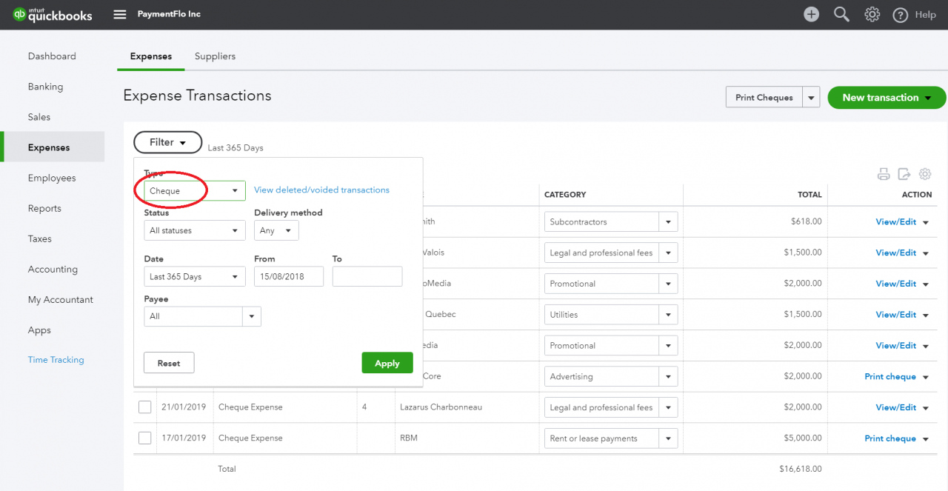Check the checkbox on the RBM row
Screen dimensions: 948x491
144,438
